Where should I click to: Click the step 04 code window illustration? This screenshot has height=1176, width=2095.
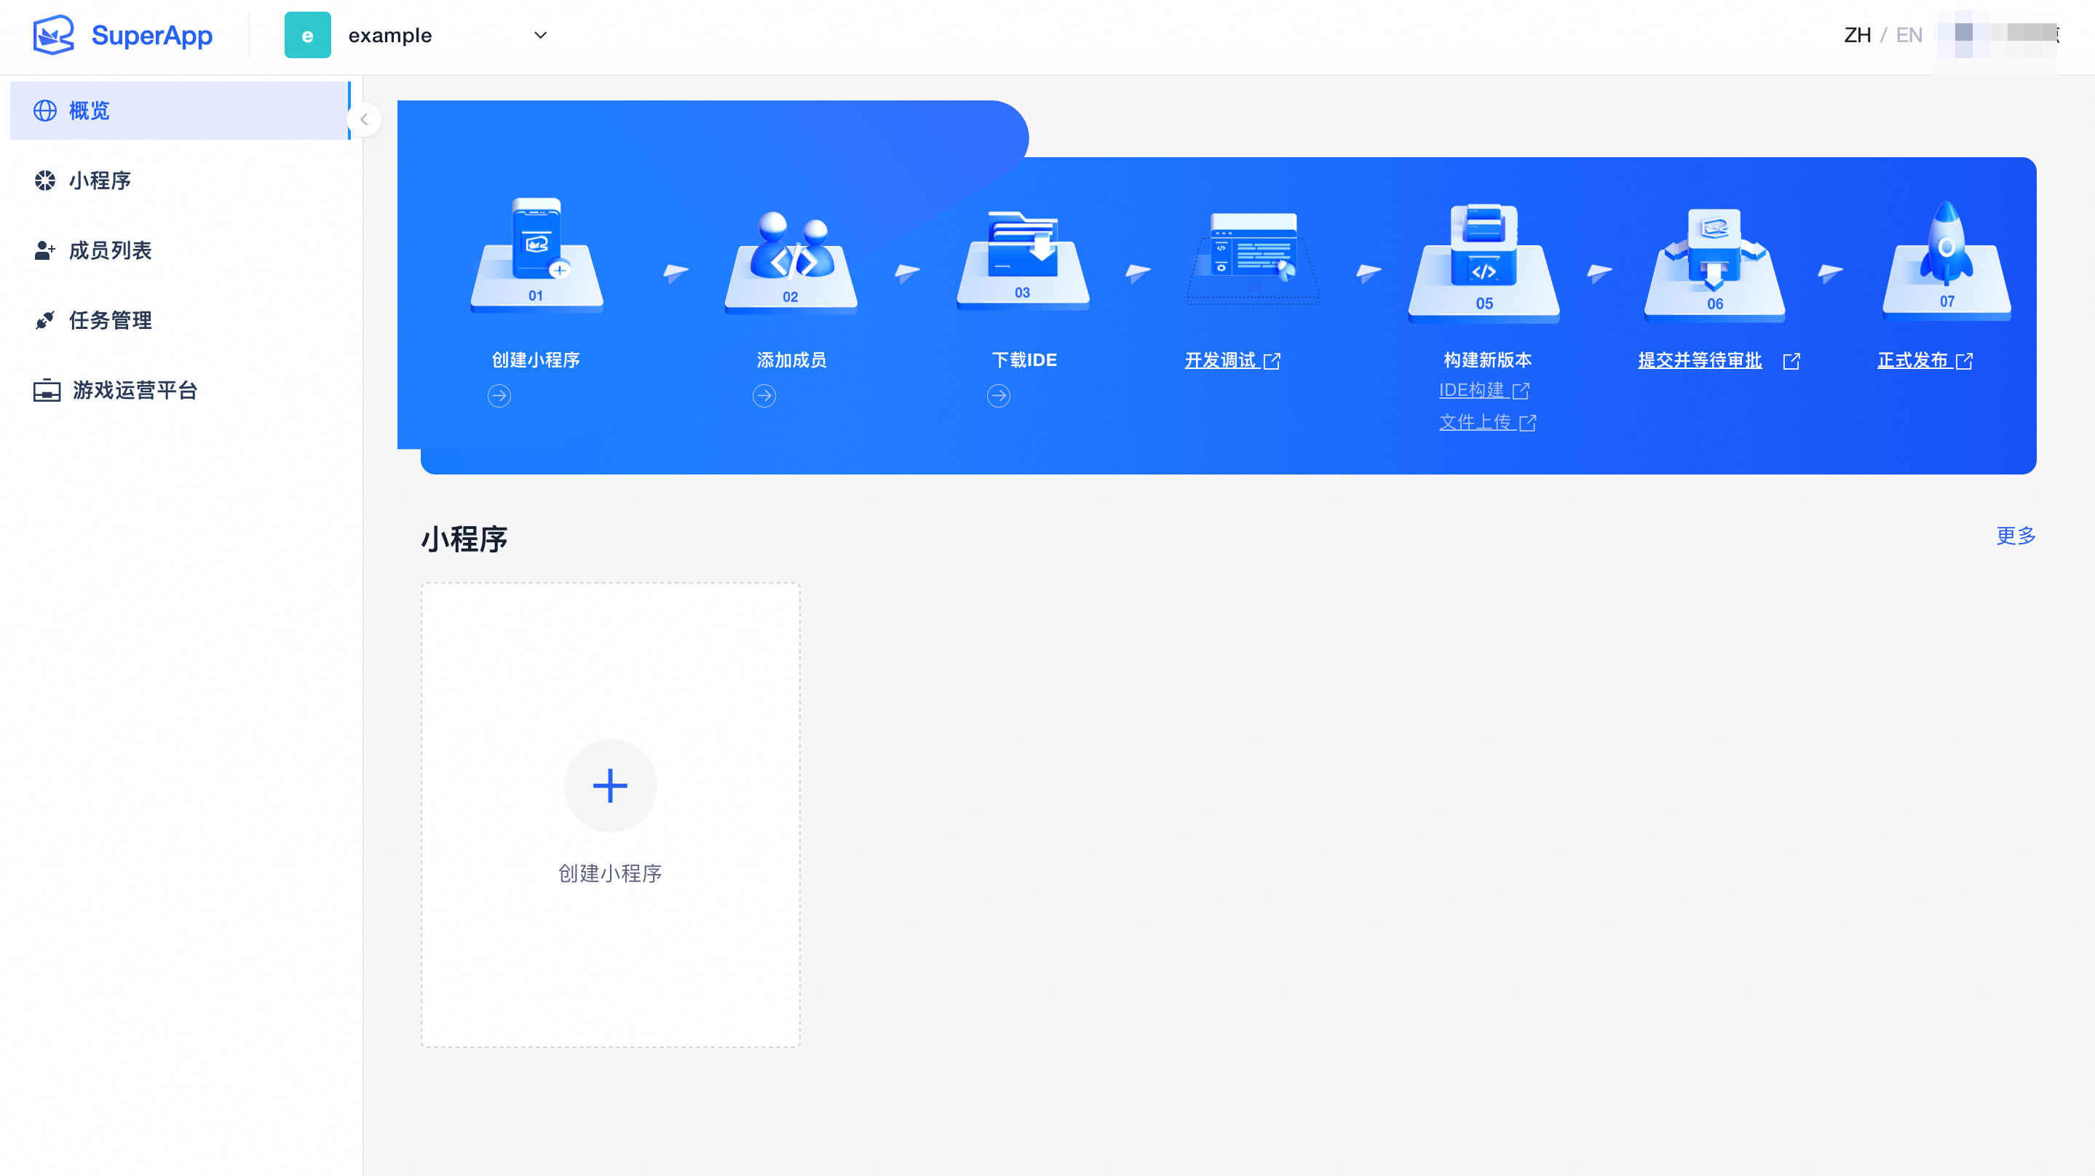(x=1254, y=257)
